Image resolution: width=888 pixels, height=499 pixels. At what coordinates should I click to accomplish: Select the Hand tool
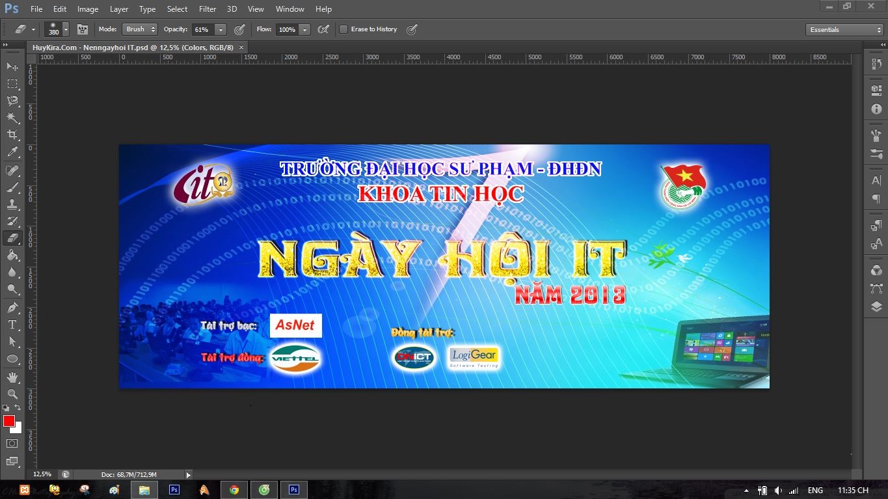(x=12, y=377)
